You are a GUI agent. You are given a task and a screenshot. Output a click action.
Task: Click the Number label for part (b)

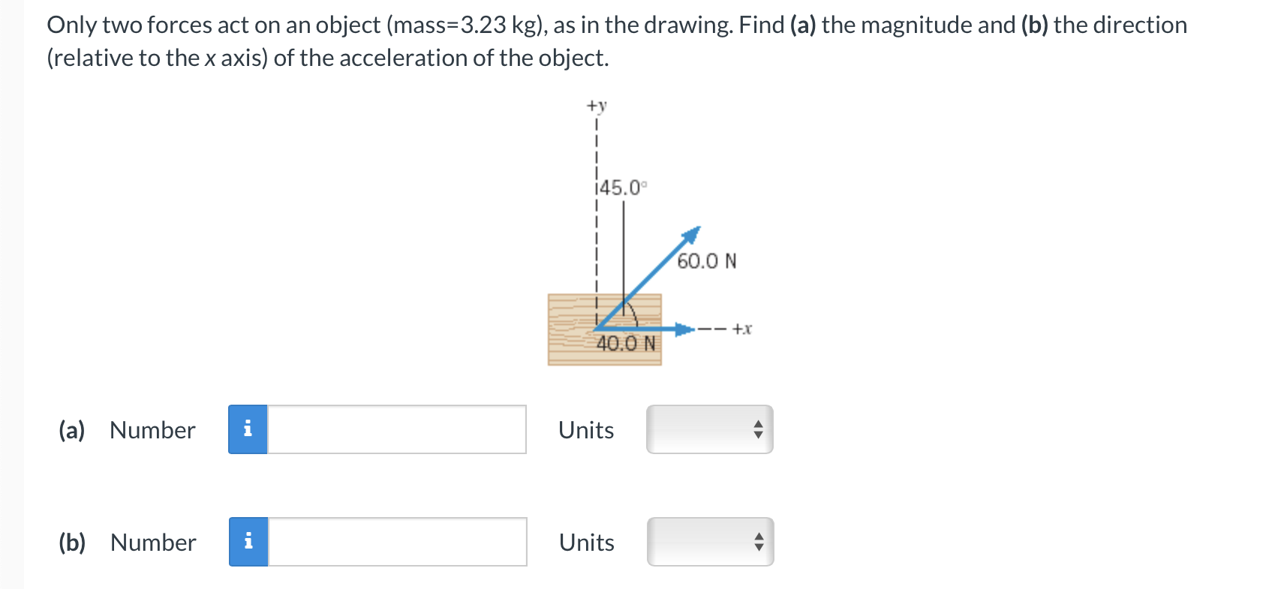[x=152, y=543]
